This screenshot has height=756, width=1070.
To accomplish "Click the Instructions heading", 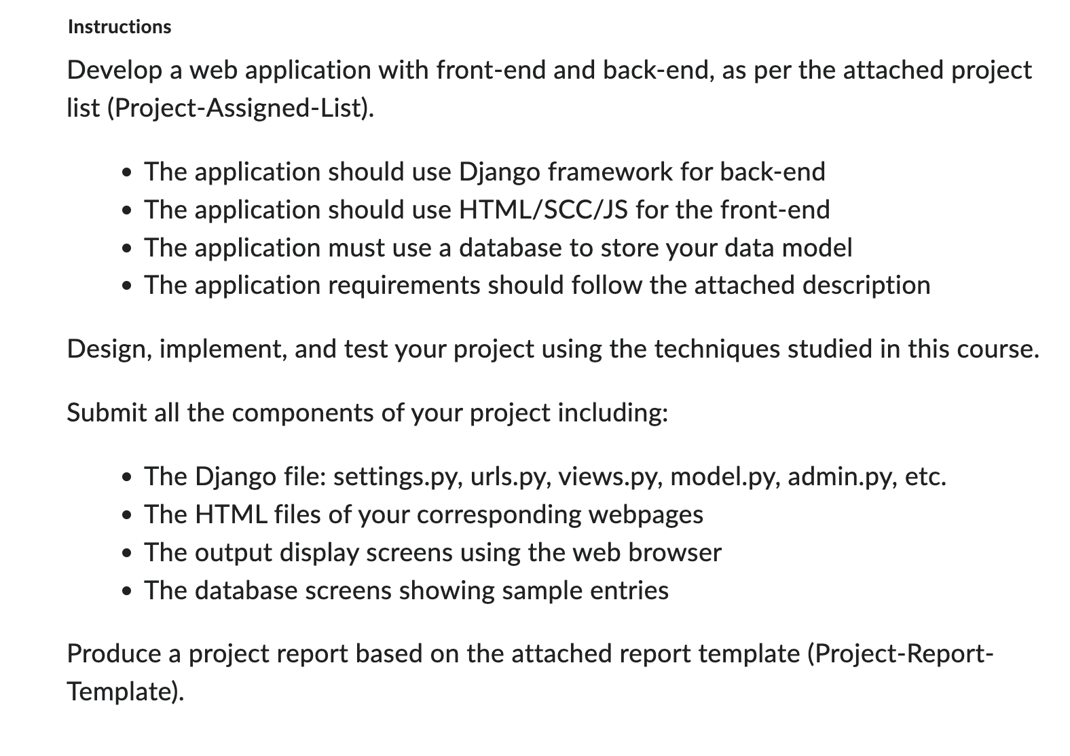I will (x=119, y=27).
